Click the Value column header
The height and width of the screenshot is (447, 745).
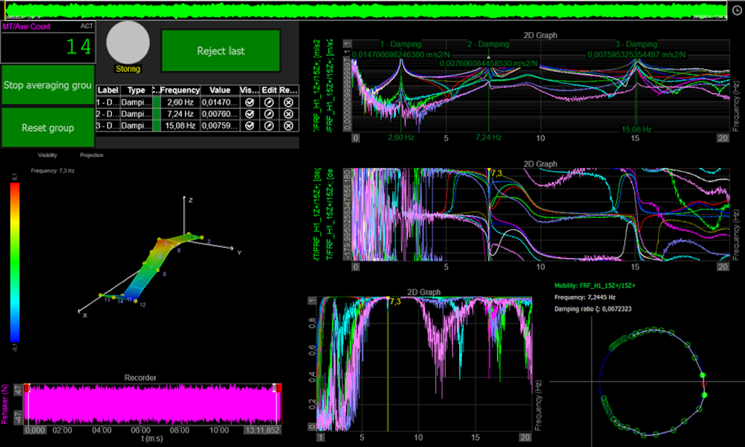click(220, 90)
